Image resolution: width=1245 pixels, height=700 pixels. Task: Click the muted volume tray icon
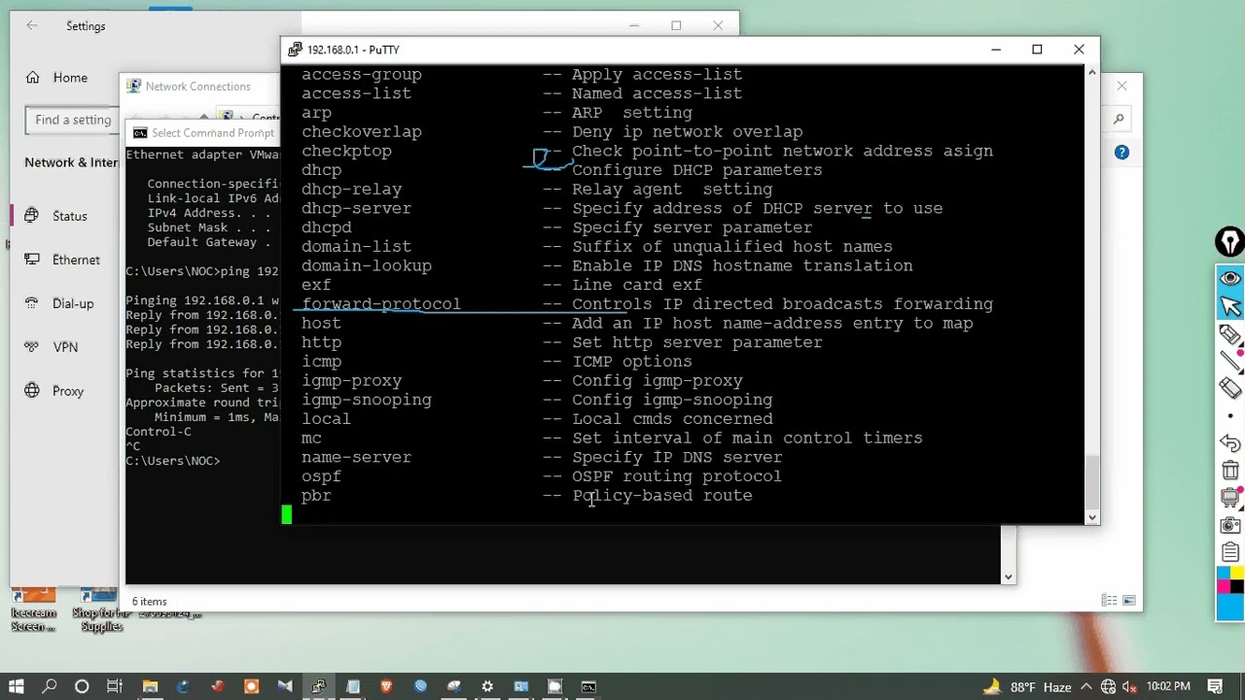(1127, 686)
